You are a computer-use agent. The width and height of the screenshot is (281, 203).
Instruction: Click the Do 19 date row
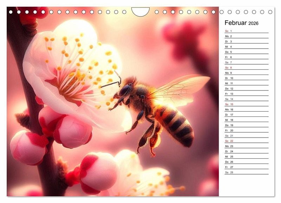[246, 125]
